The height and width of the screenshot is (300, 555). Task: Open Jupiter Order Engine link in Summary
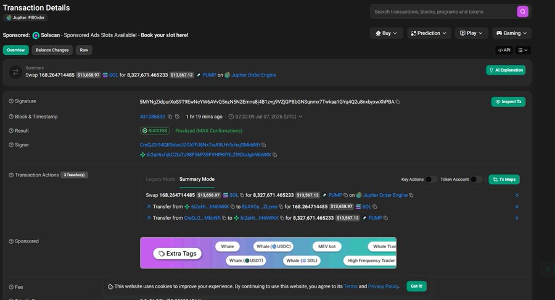(253, 75)
